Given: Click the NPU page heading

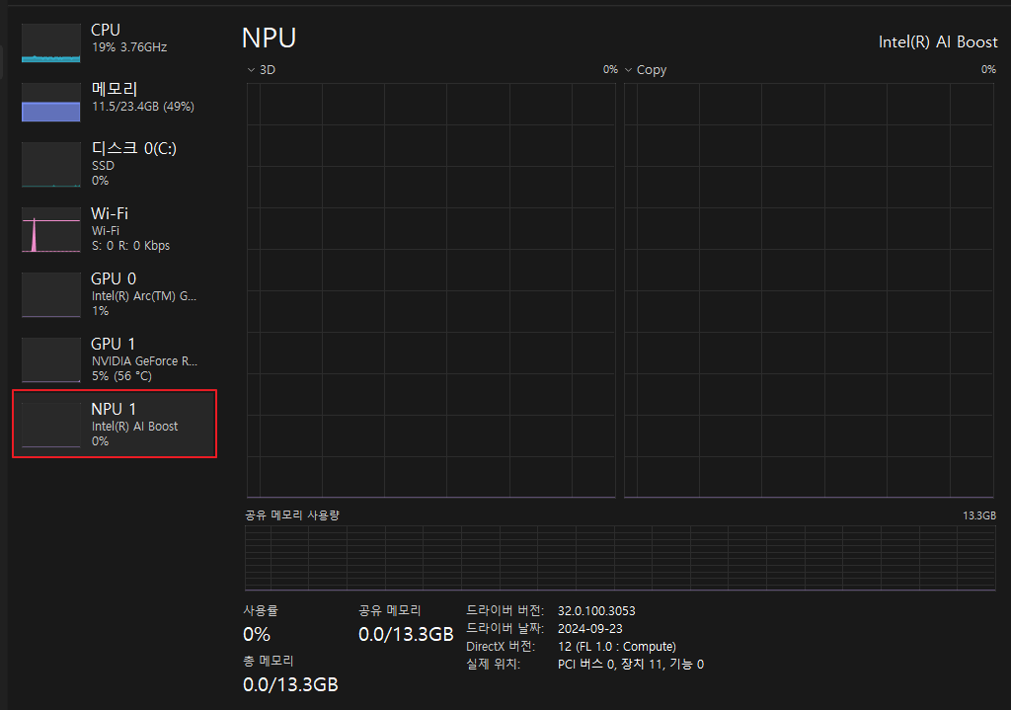Looking at the screenshot, I should [269, 38].
